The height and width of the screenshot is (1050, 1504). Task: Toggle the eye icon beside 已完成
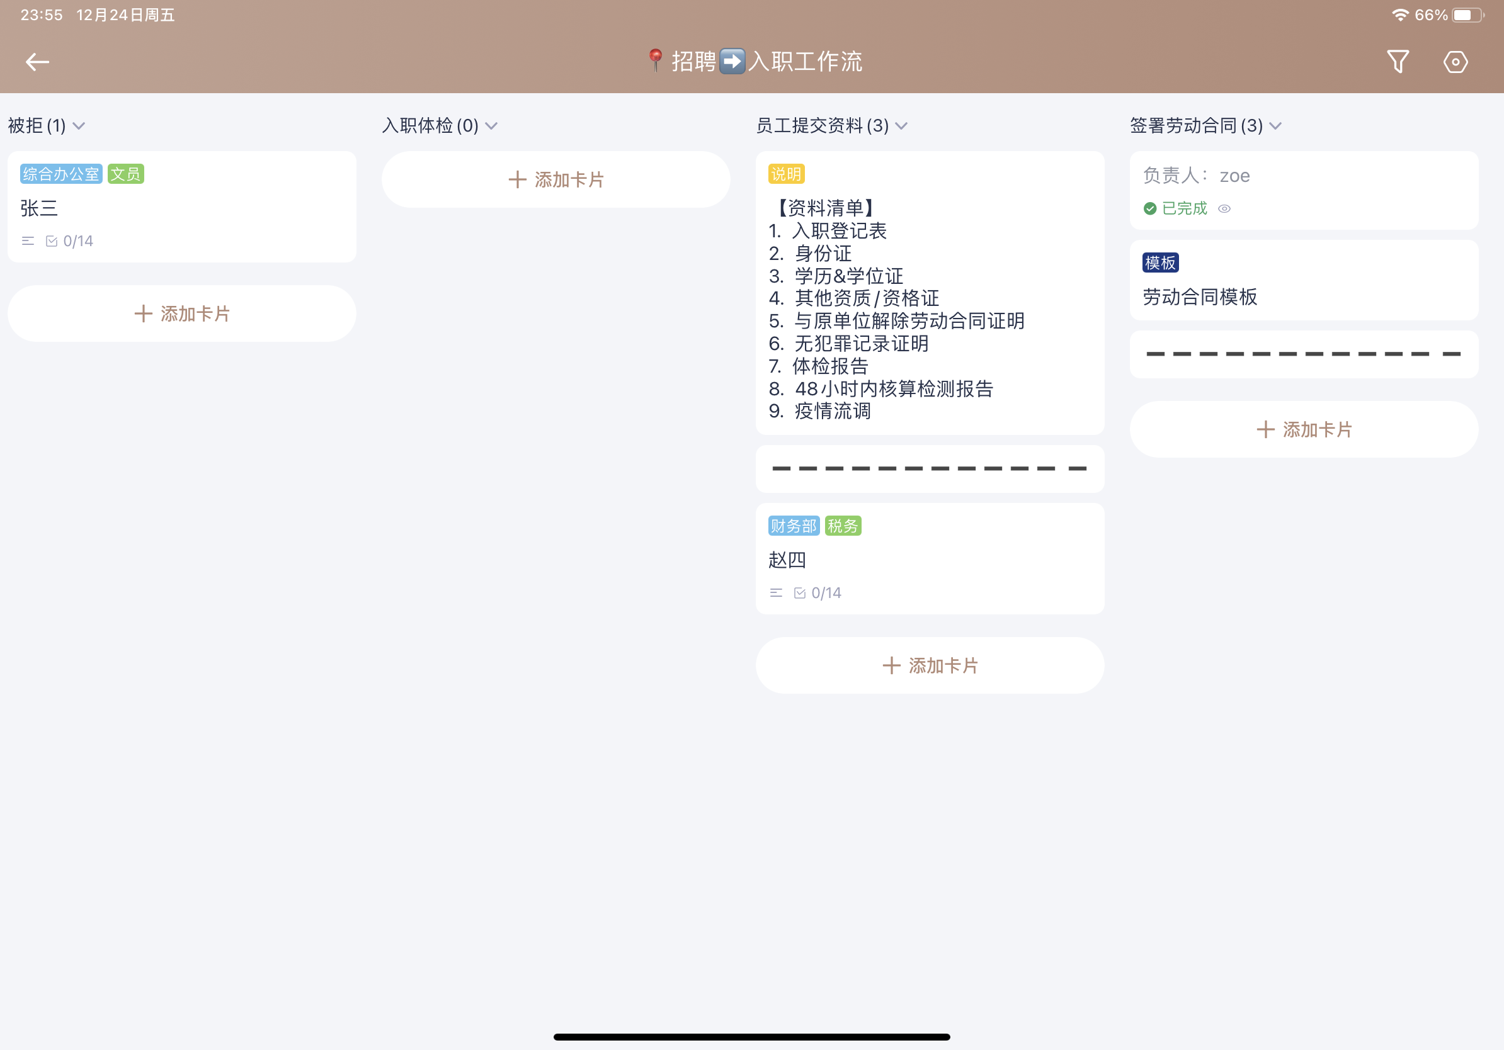(1224, 209)
